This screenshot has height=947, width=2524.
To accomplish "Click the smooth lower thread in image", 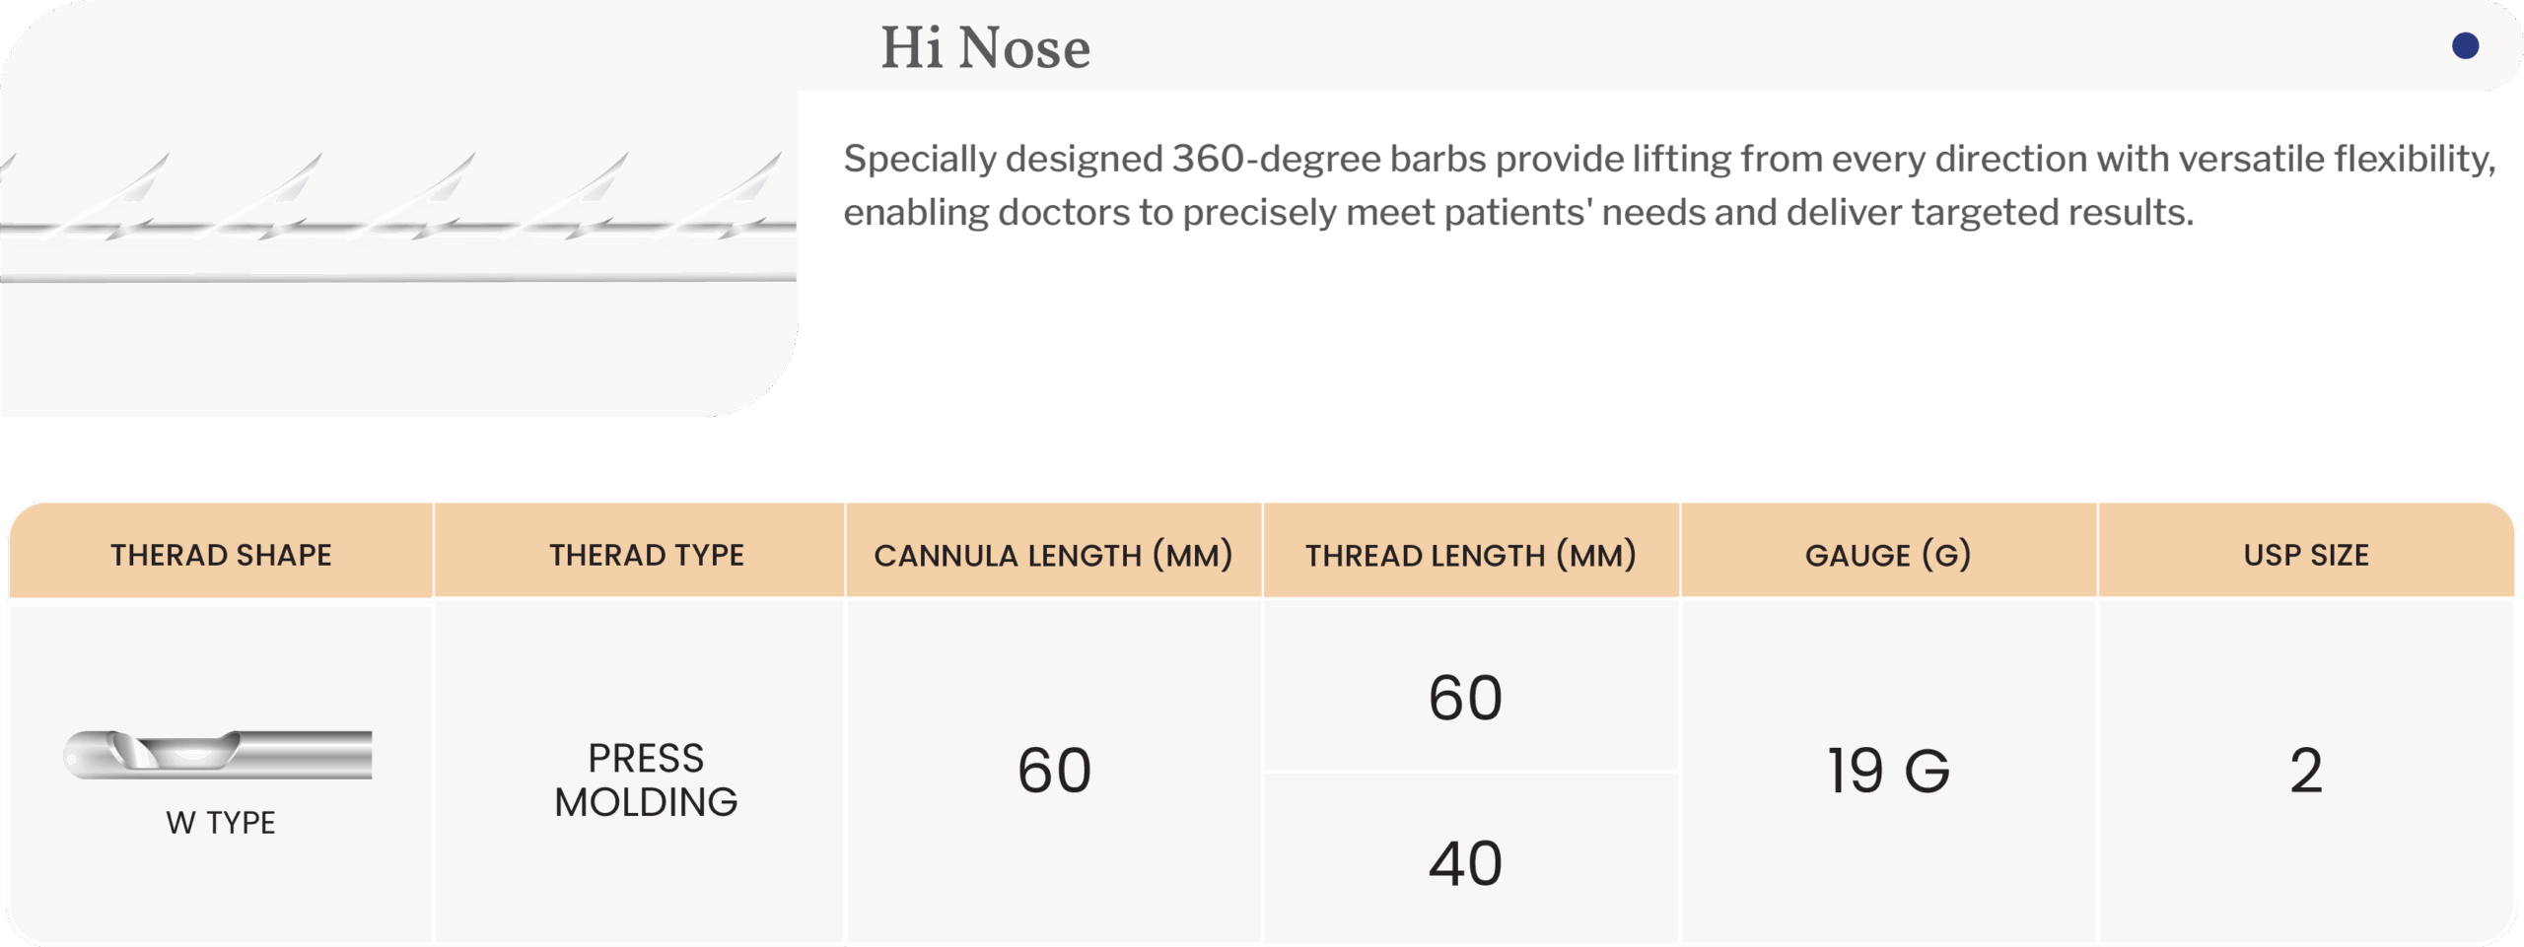I will 398,279.
